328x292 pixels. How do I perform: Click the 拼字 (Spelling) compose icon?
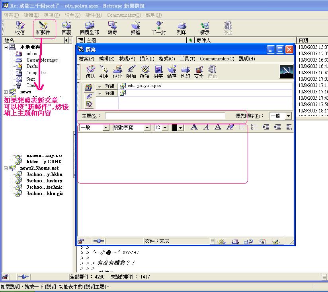(x=158, y=72)
